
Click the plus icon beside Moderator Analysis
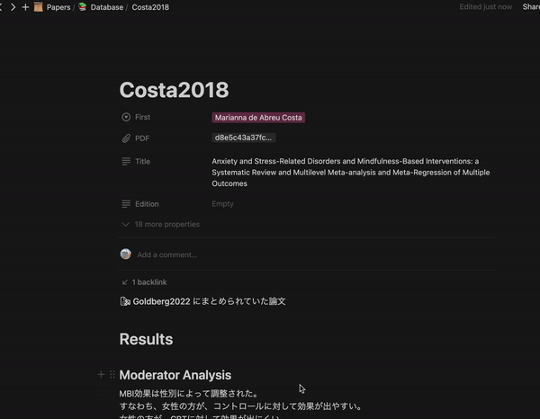pos(101,375)
